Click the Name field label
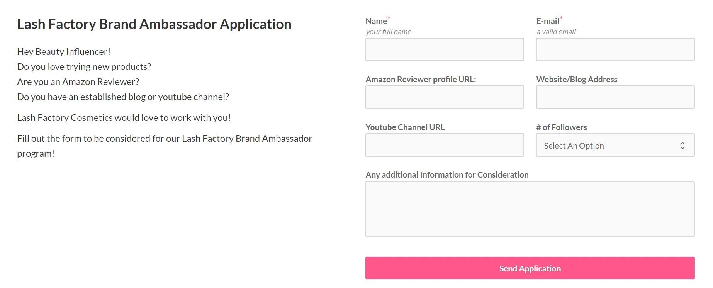The image size is (713, 288). (376, 21)
